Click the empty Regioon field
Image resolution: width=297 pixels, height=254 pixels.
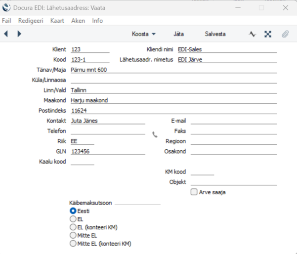(x=234, y=141)
